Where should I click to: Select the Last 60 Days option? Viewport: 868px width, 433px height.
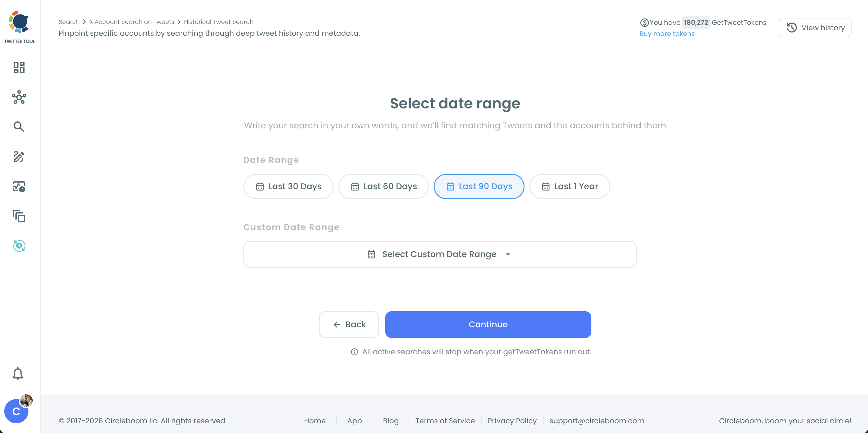(x=383, y=187)
